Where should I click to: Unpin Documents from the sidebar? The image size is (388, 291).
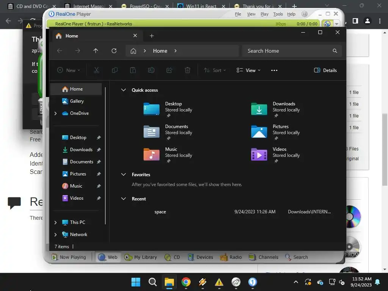(x=99, y=162)
